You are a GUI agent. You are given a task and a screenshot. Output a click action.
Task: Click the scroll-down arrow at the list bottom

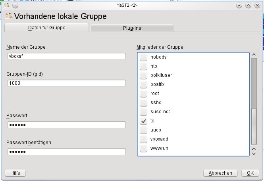pos(254,154)
